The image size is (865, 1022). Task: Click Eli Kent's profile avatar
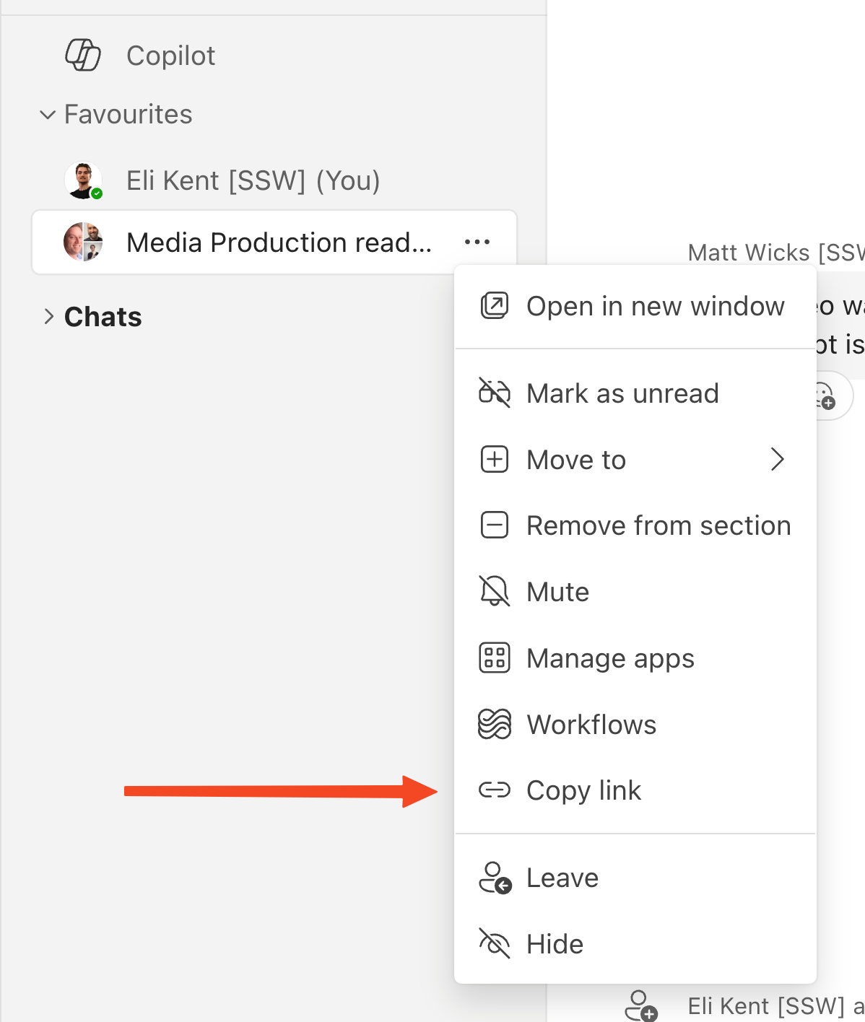pos(83,180)
